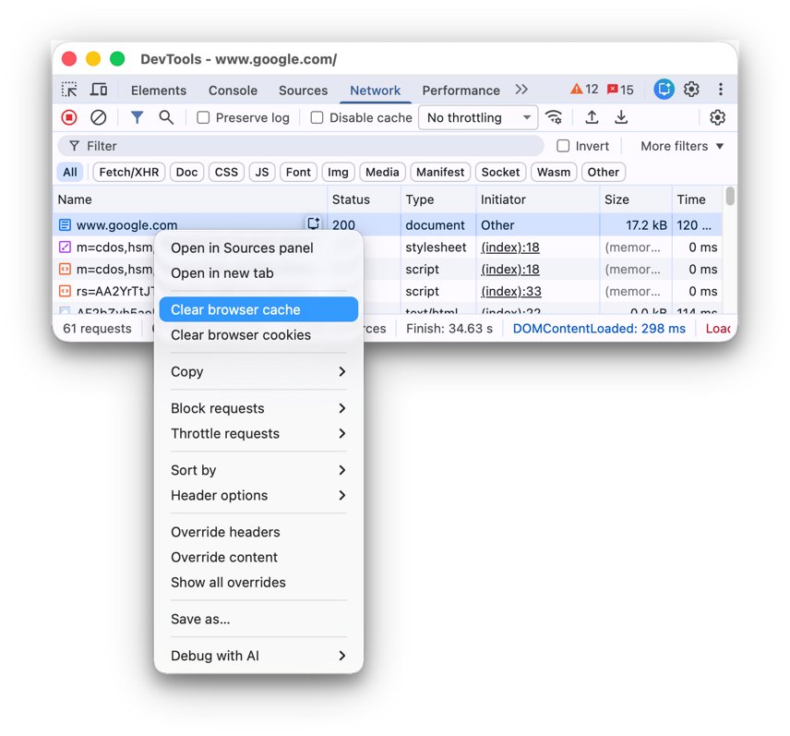This screenshot has height=736, width=790.
Task: Select Open in new tab
Action: (x=258, y=272)
